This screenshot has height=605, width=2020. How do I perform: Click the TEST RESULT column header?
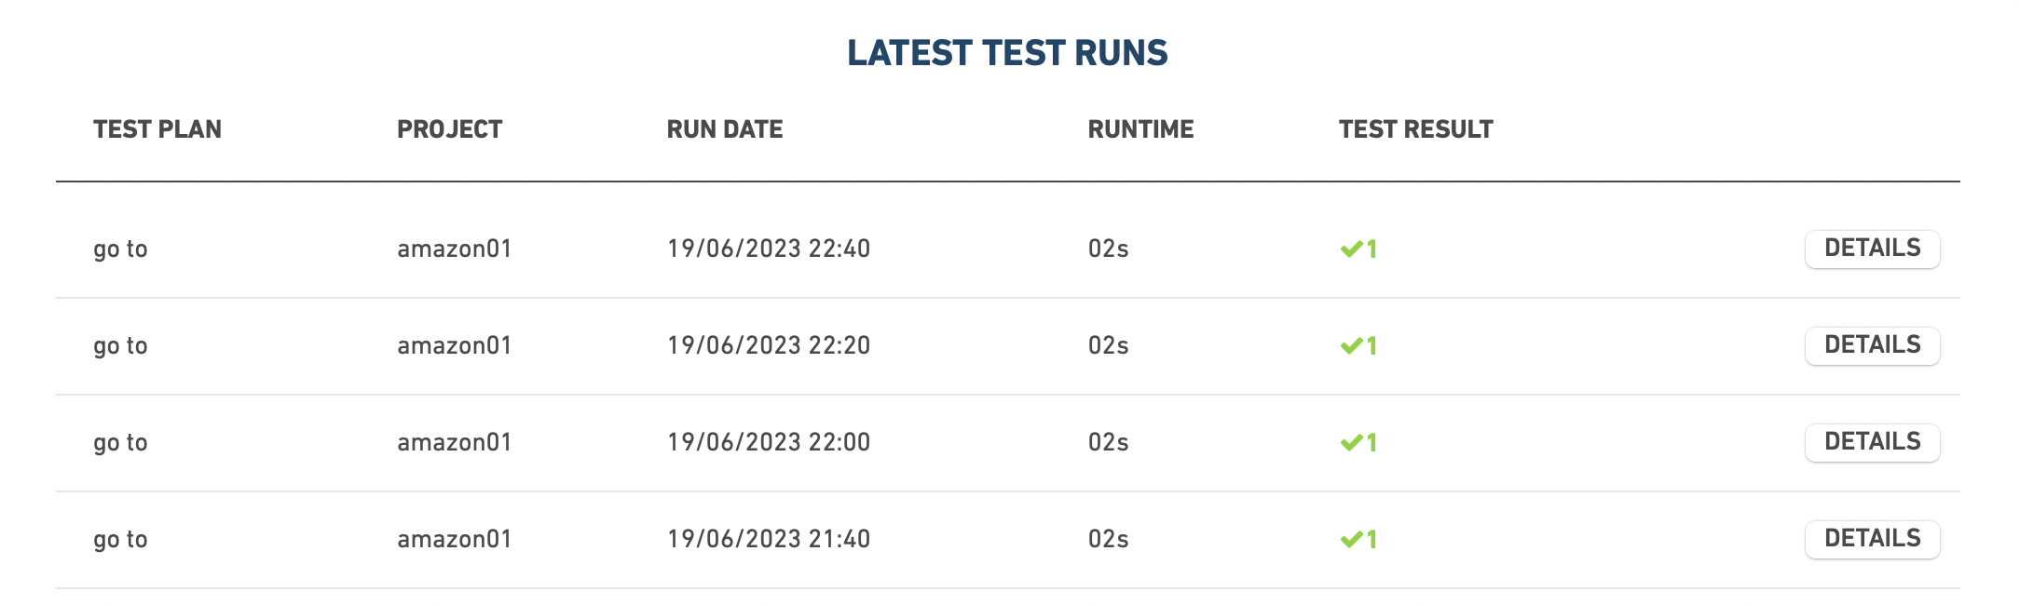click(1416, 129)
